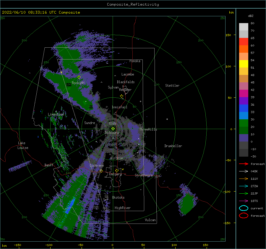This screenshot has width=266, height=249.
Task: Click the 80 dBZ color swatch
Action: [244, 27]
